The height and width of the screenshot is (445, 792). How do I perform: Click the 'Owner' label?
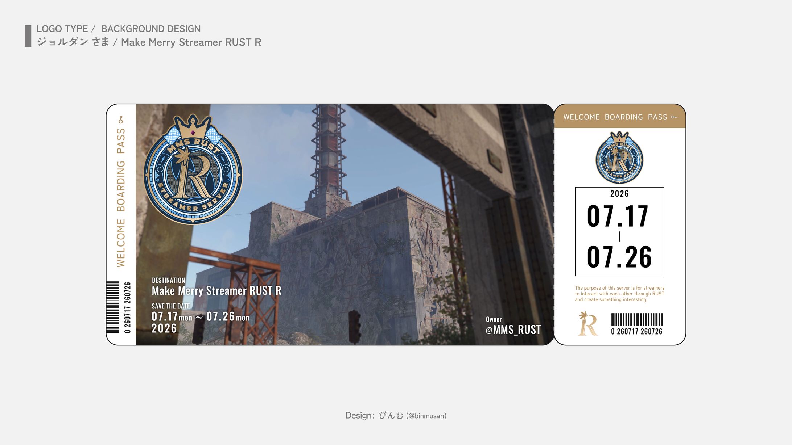coord(494,319)
